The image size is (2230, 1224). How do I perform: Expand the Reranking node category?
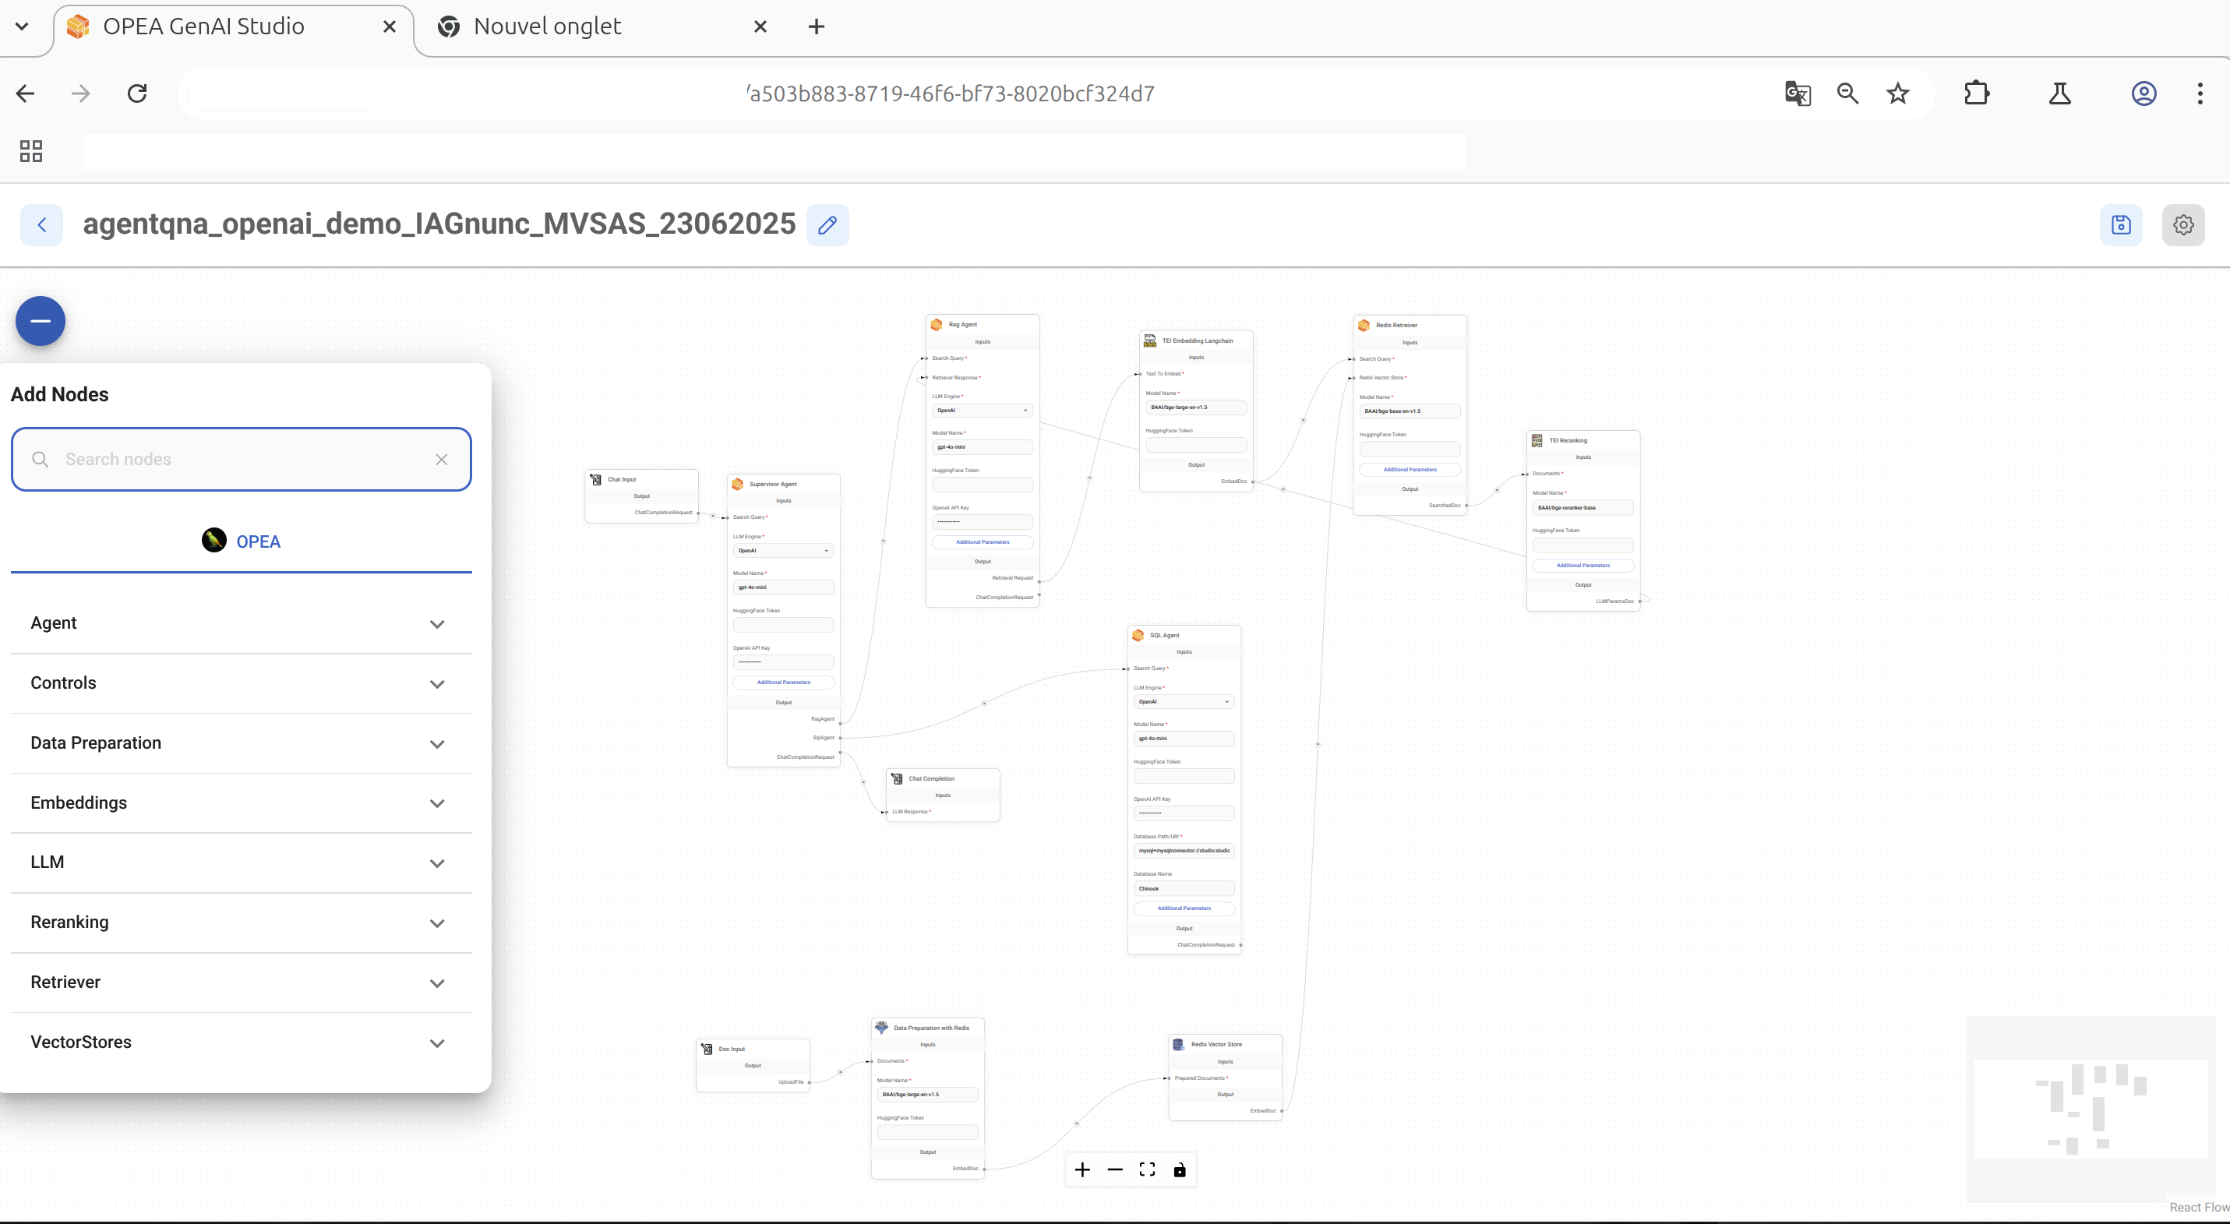click(x=241, y=922)
